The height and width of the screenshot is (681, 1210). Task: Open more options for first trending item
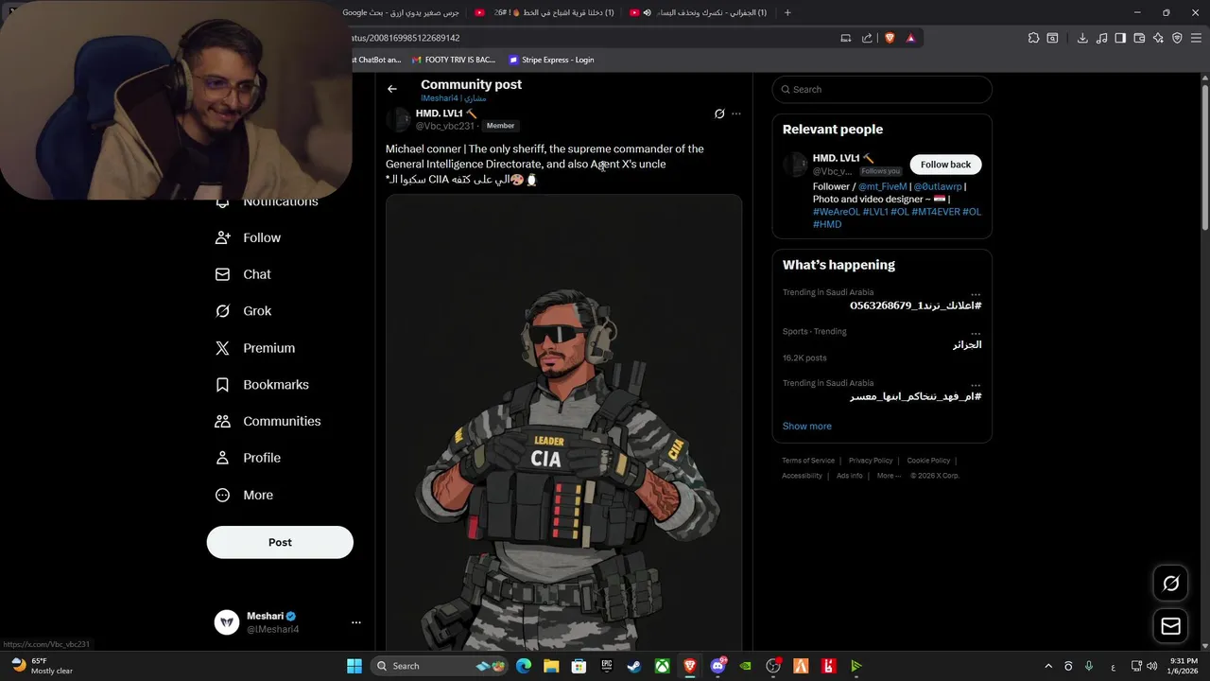(976, 293)
